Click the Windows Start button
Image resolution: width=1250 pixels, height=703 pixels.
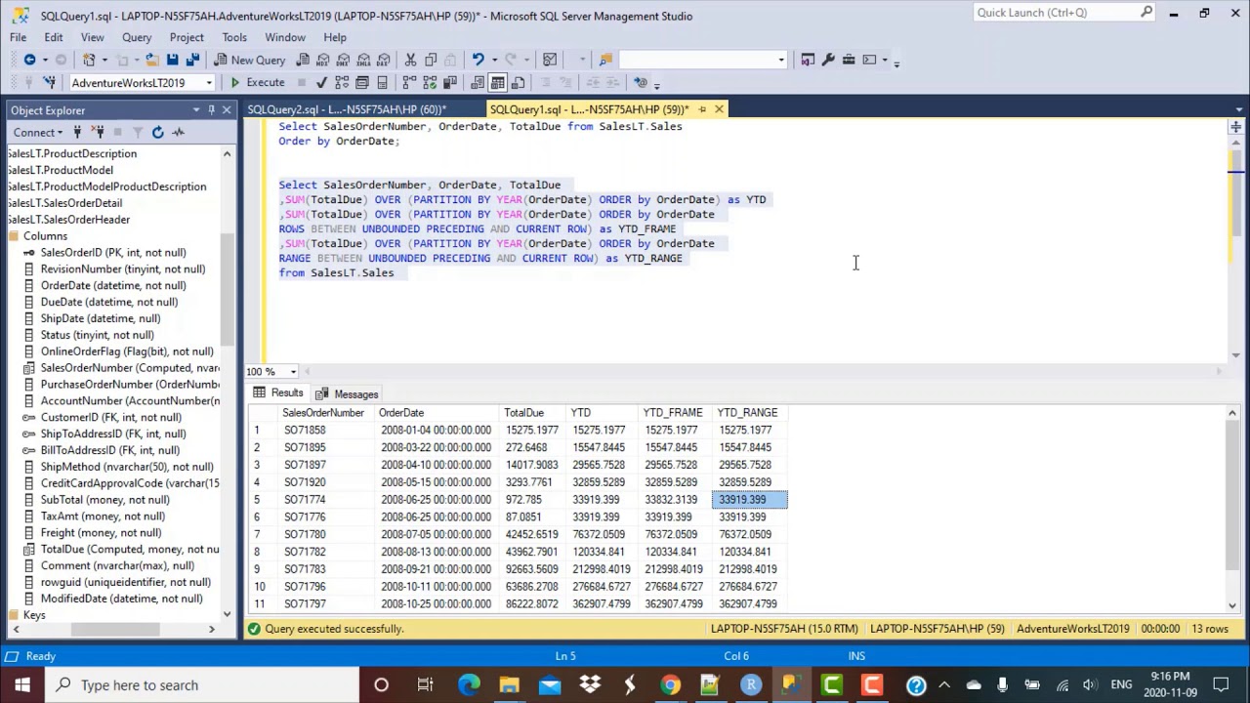pyautogui.click(x=21, y=684)
